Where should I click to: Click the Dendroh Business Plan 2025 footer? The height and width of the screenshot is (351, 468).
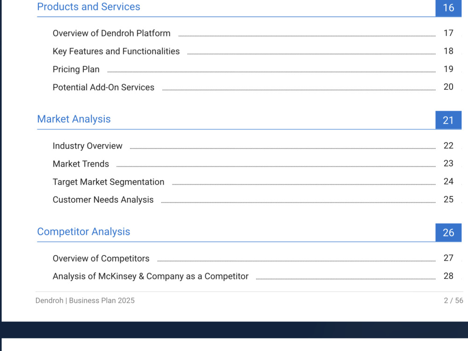coord(85,300)
